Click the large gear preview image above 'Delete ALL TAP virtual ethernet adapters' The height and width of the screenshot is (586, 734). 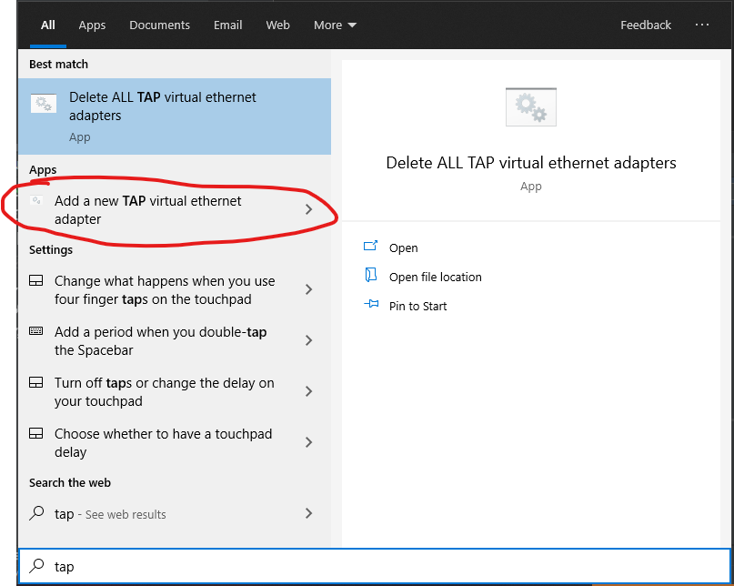530,106
